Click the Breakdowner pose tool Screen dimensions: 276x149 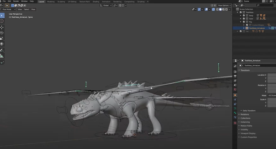coord(2,62)
